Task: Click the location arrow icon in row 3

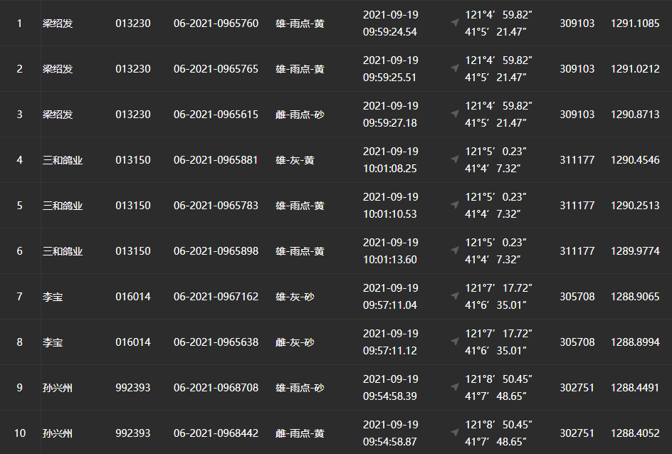Action: tap(455, 114)
